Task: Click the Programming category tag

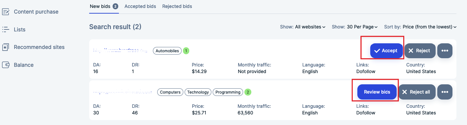Action: (x=228, y=92)
